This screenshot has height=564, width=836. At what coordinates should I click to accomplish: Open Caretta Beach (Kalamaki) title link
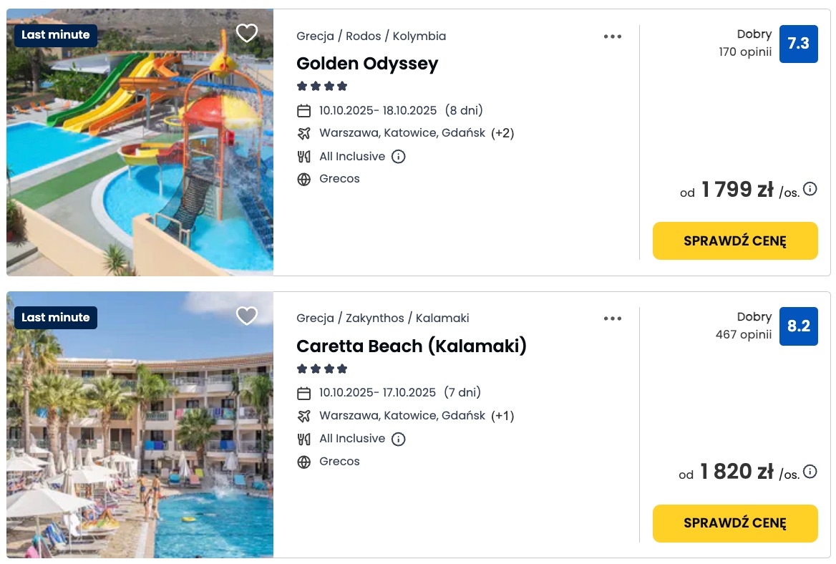412,346
